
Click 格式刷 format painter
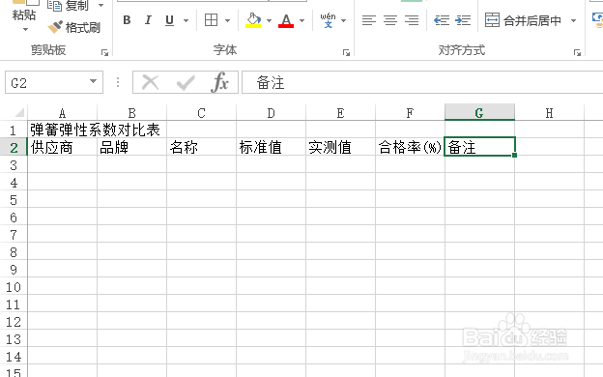74,27
